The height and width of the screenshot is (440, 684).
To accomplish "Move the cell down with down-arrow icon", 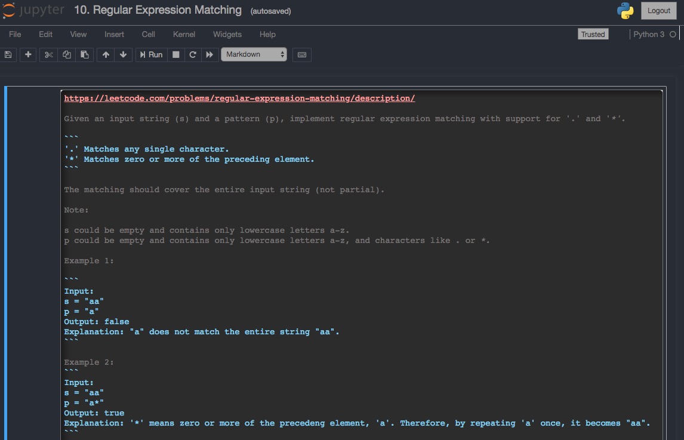I will coord(123,54).
